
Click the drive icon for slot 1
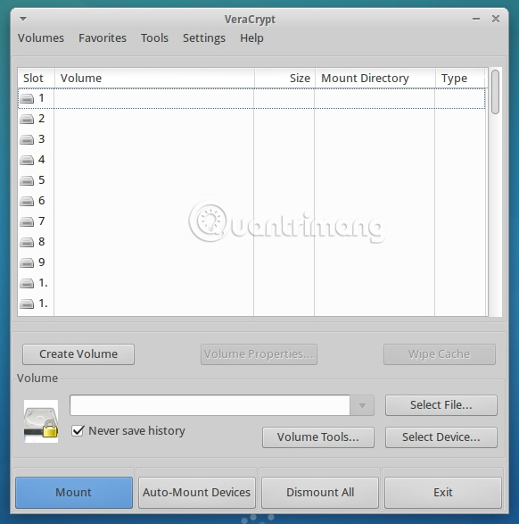(27, 98)
